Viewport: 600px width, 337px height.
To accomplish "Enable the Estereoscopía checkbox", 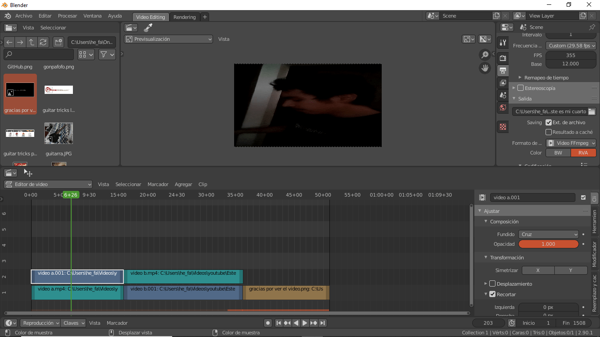I will point(520,88).
